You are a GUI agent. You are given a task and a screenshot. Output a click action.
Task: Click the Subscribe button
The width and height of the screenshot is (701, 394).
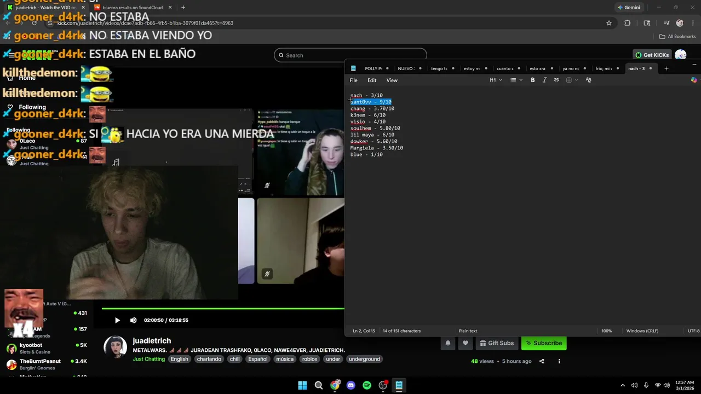click(544, 343)
